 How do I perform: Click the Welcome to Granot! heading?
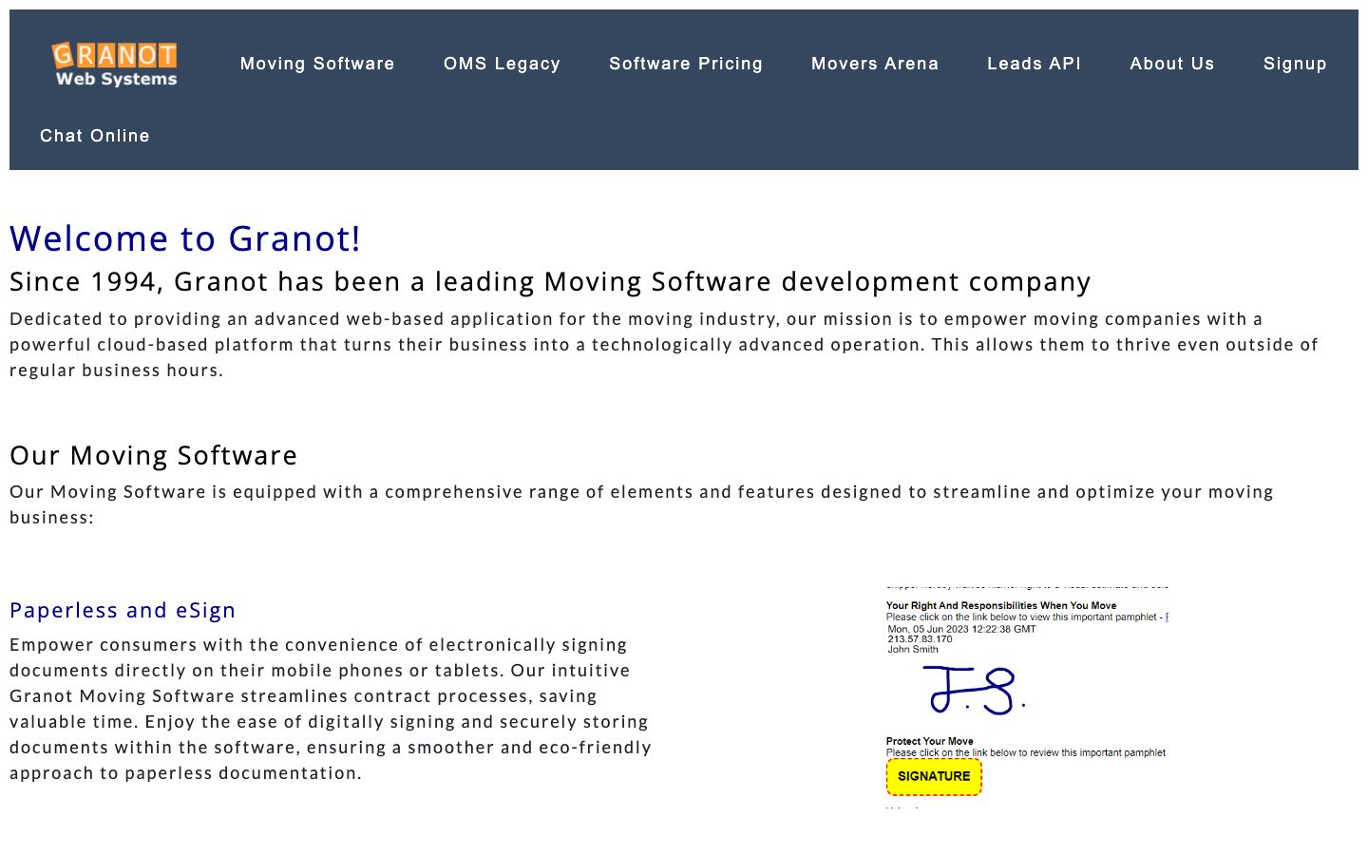(185, 238)
